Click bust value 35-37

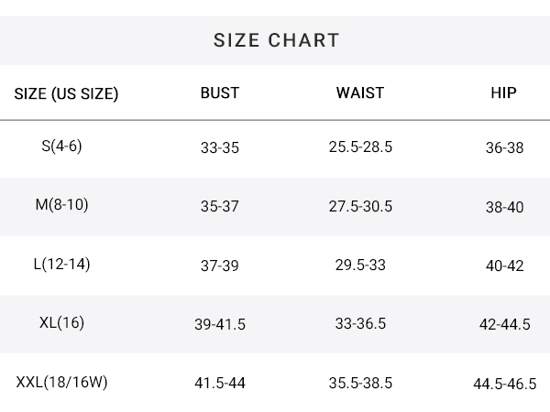220,206
